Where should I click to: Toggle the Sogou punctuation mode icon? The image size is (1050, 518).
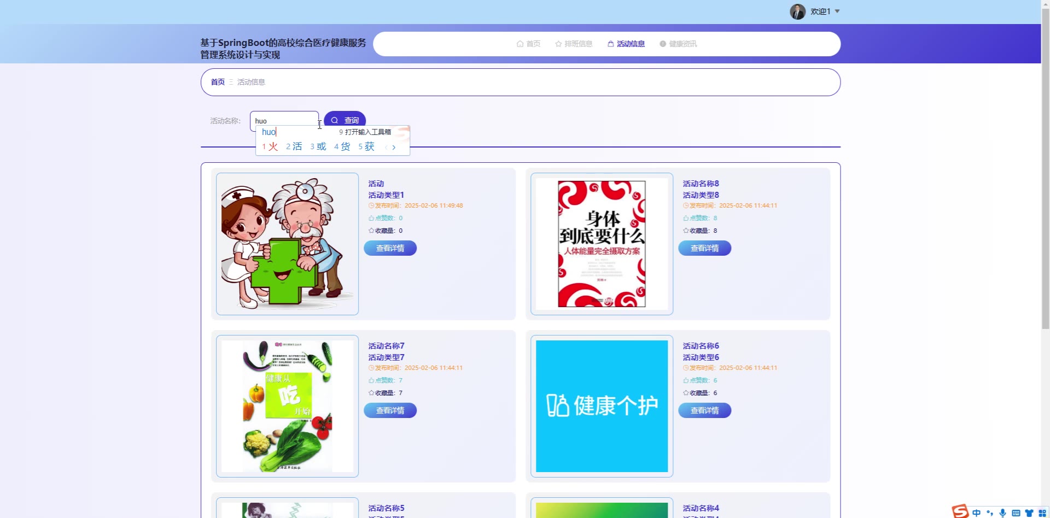click(x=990, y=513)
